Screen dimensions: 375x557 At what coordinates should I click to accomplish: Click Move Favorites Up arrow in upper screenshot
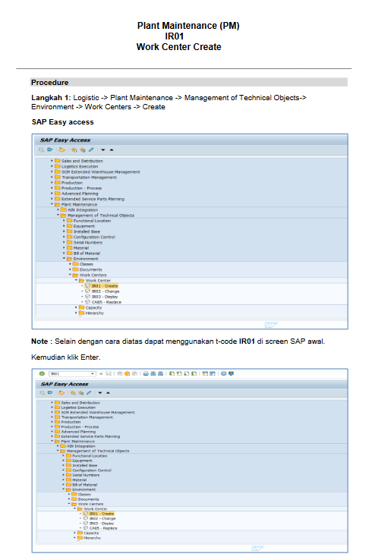pyautogui.click(x=112, y=150)
